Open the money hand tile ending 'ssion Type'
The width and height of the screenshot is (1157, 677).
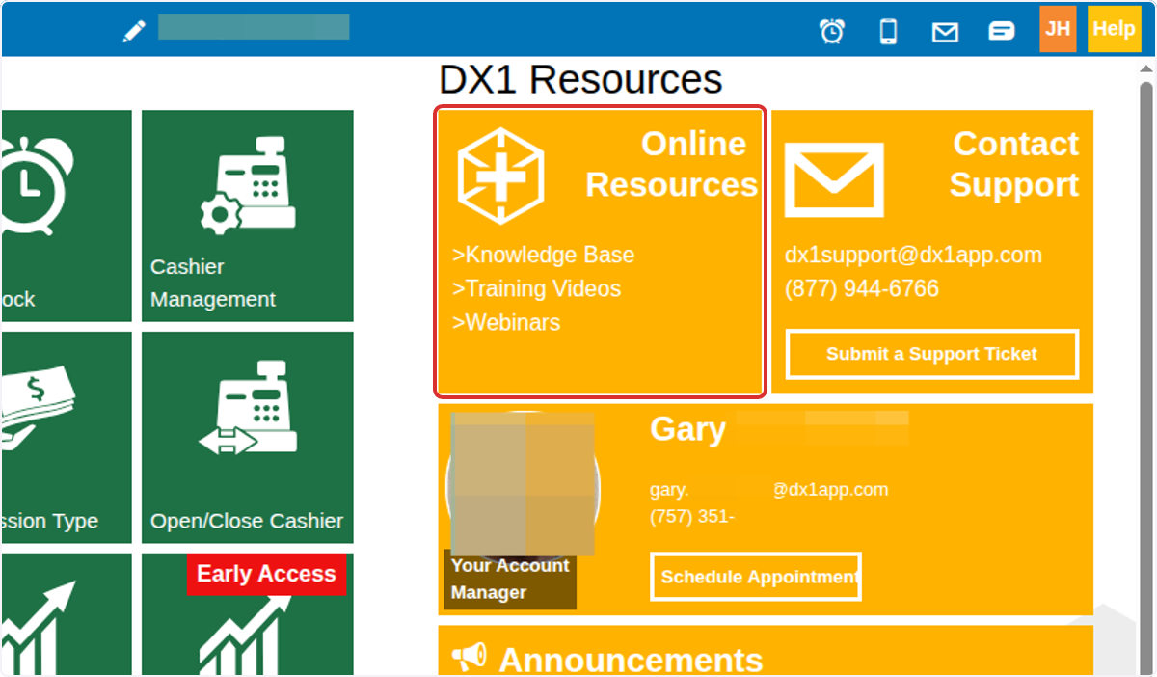point(67,438)
